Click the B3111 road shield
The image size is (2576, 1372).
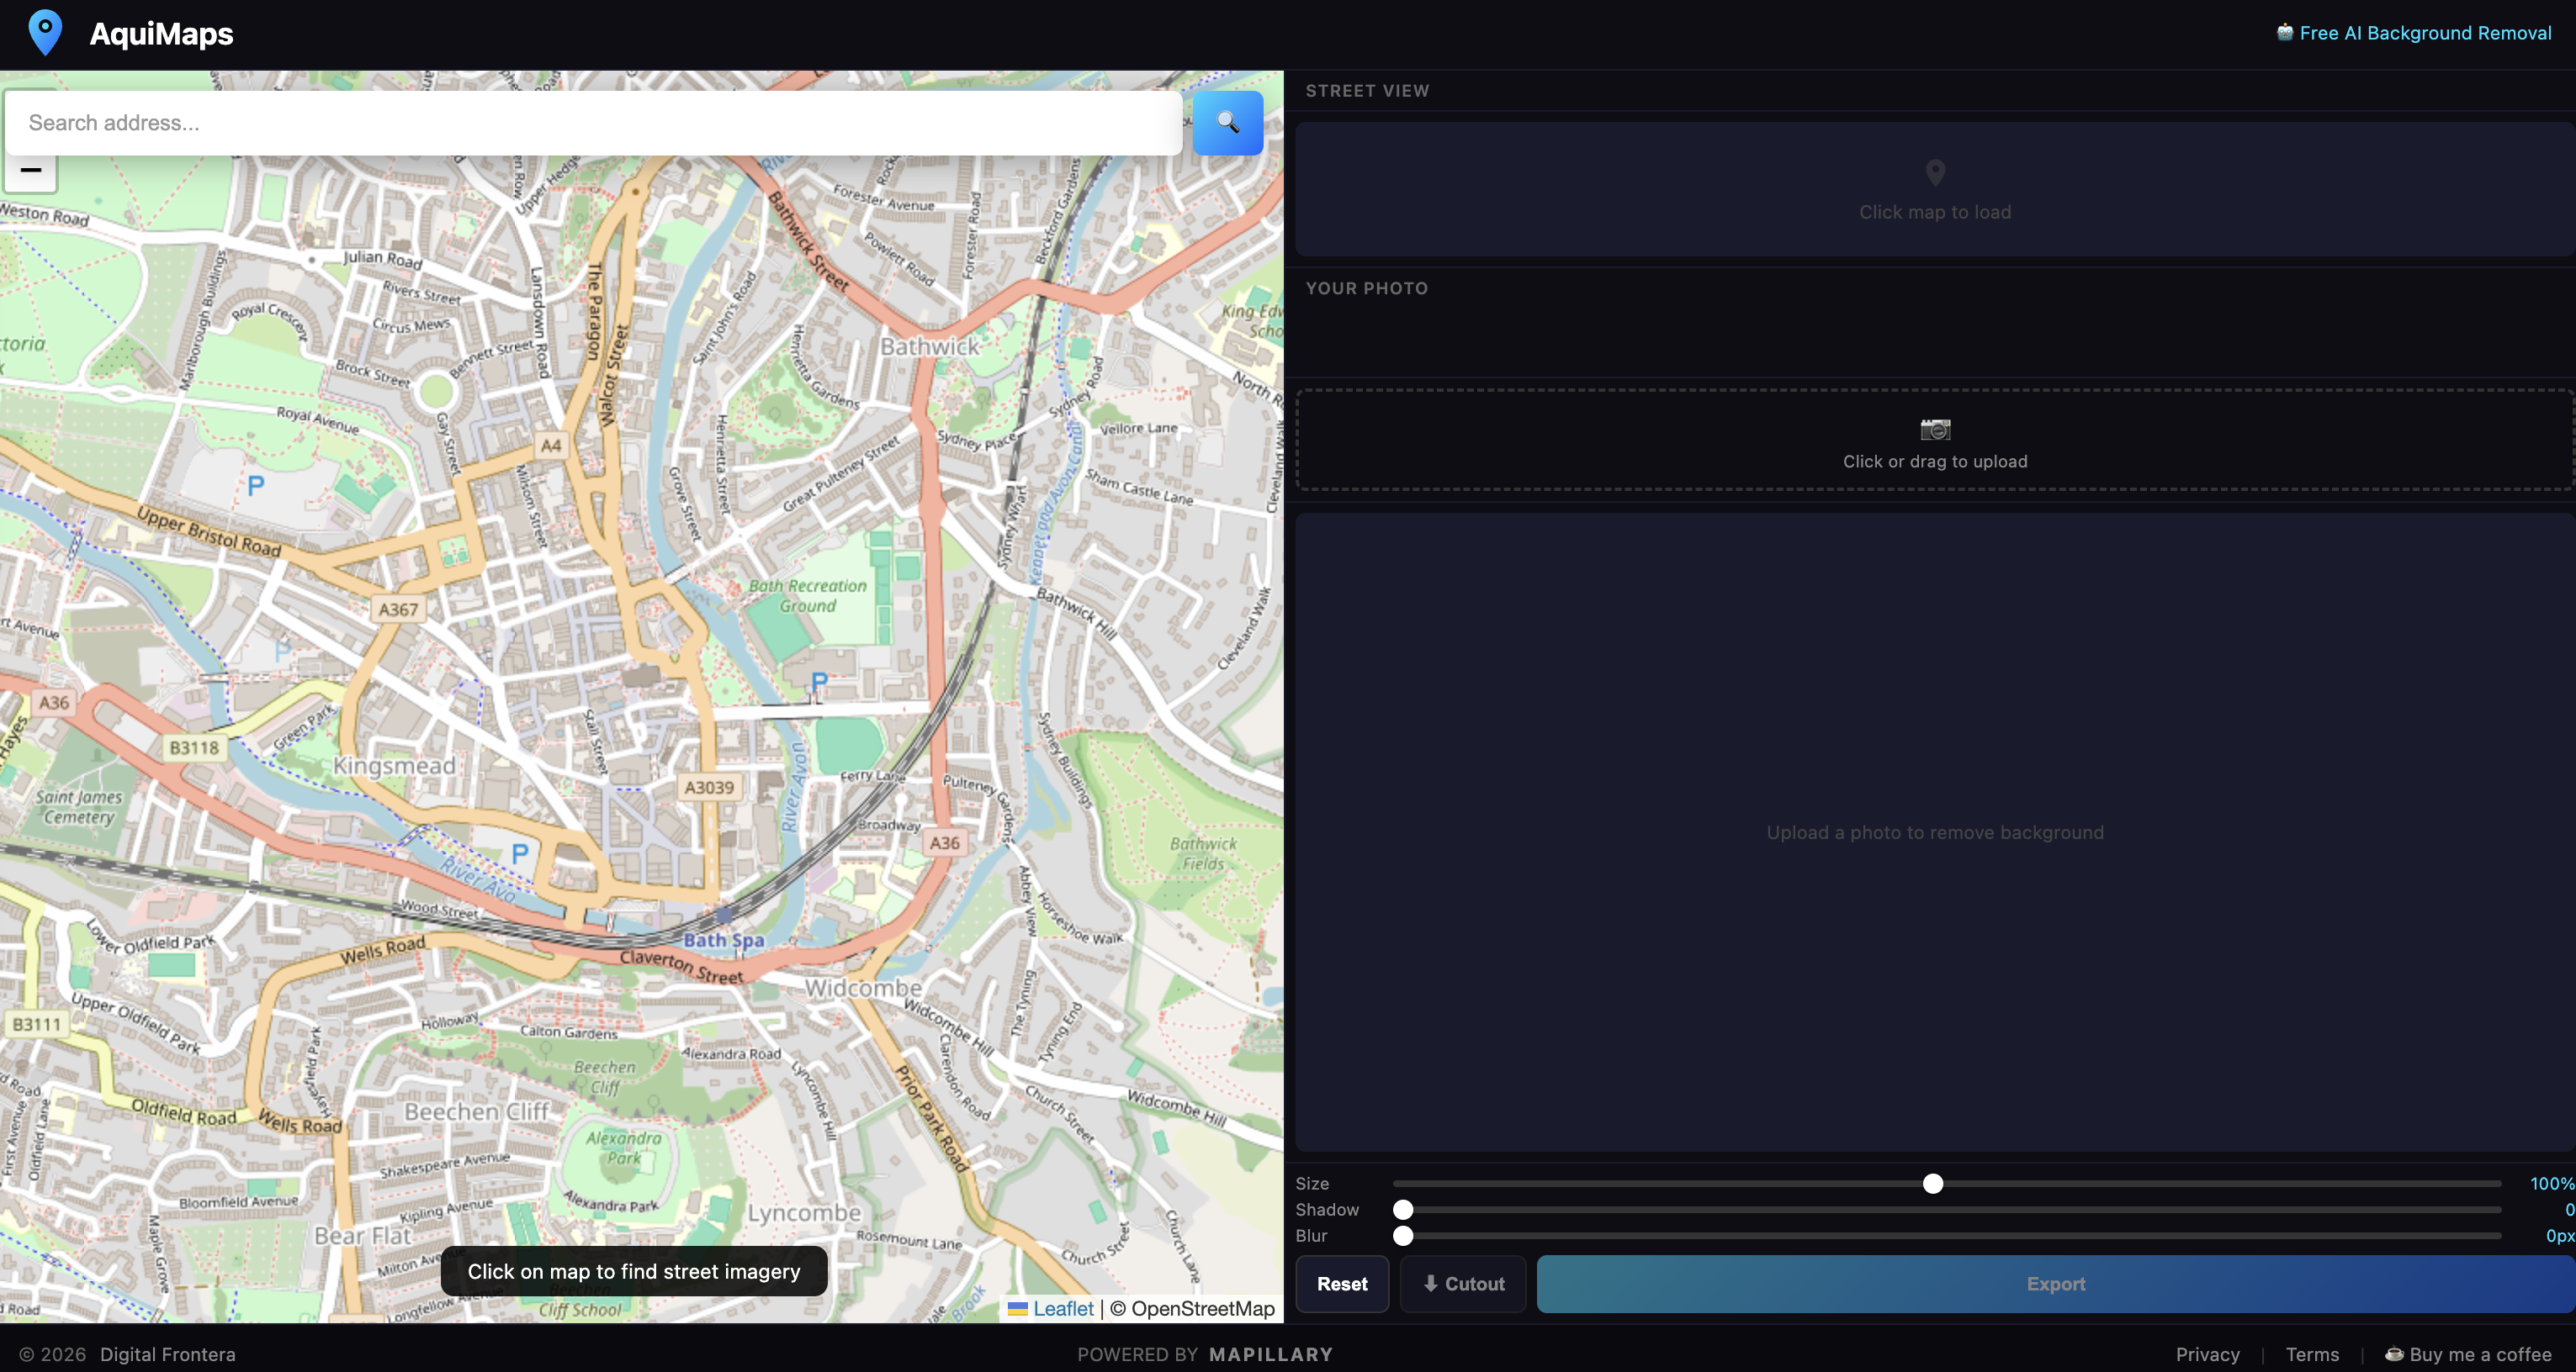coord(36,1024)
